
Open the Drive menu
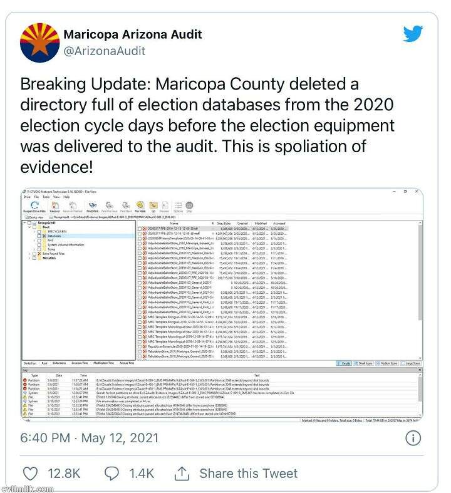pyautogui.click(x=26, y=196)
